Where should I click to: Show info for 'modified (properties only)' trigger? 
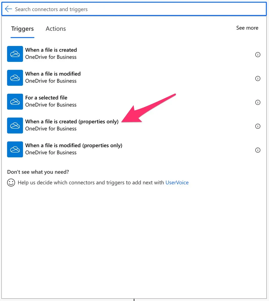tap(258, 150)
